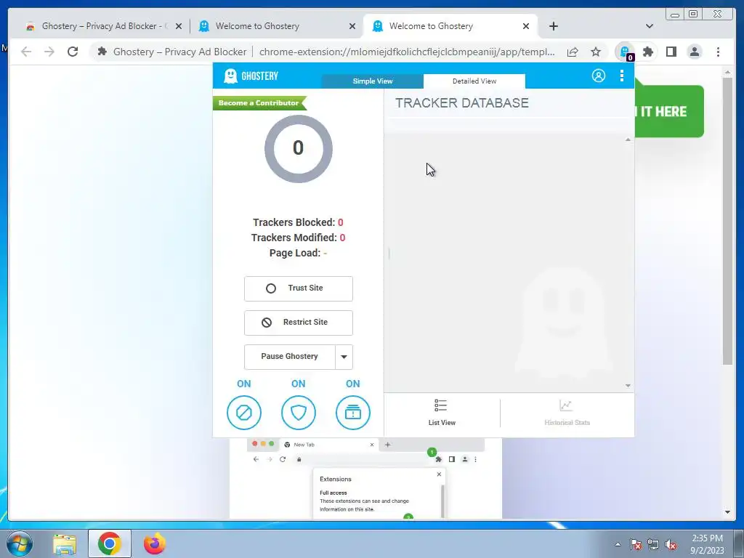Click the site info extension icon in address bar
The height and width of the screenshot is (558, 744).
(x=102, y=52)
